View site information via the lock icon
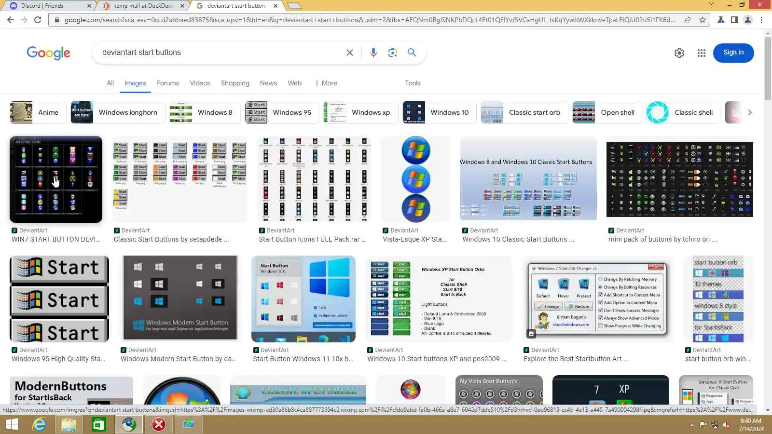The height and width of the screenshot is (434, 772). (x=57, y=20)
